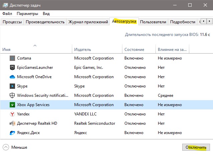Open the Параметры menu
The height and width of the screenshot is (155, 213).
click(27, 14)
